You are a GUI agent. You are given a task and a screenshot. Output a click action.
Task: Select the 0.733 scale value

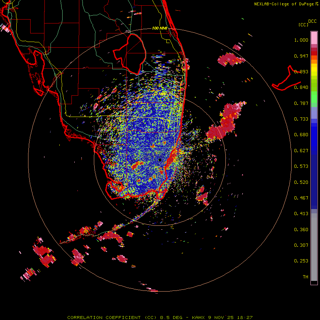[x=301, y=119]
